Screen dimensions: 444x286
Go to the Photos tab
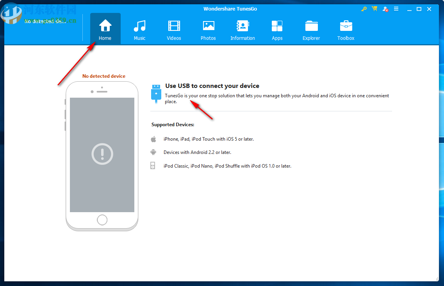tap(208, 29)
